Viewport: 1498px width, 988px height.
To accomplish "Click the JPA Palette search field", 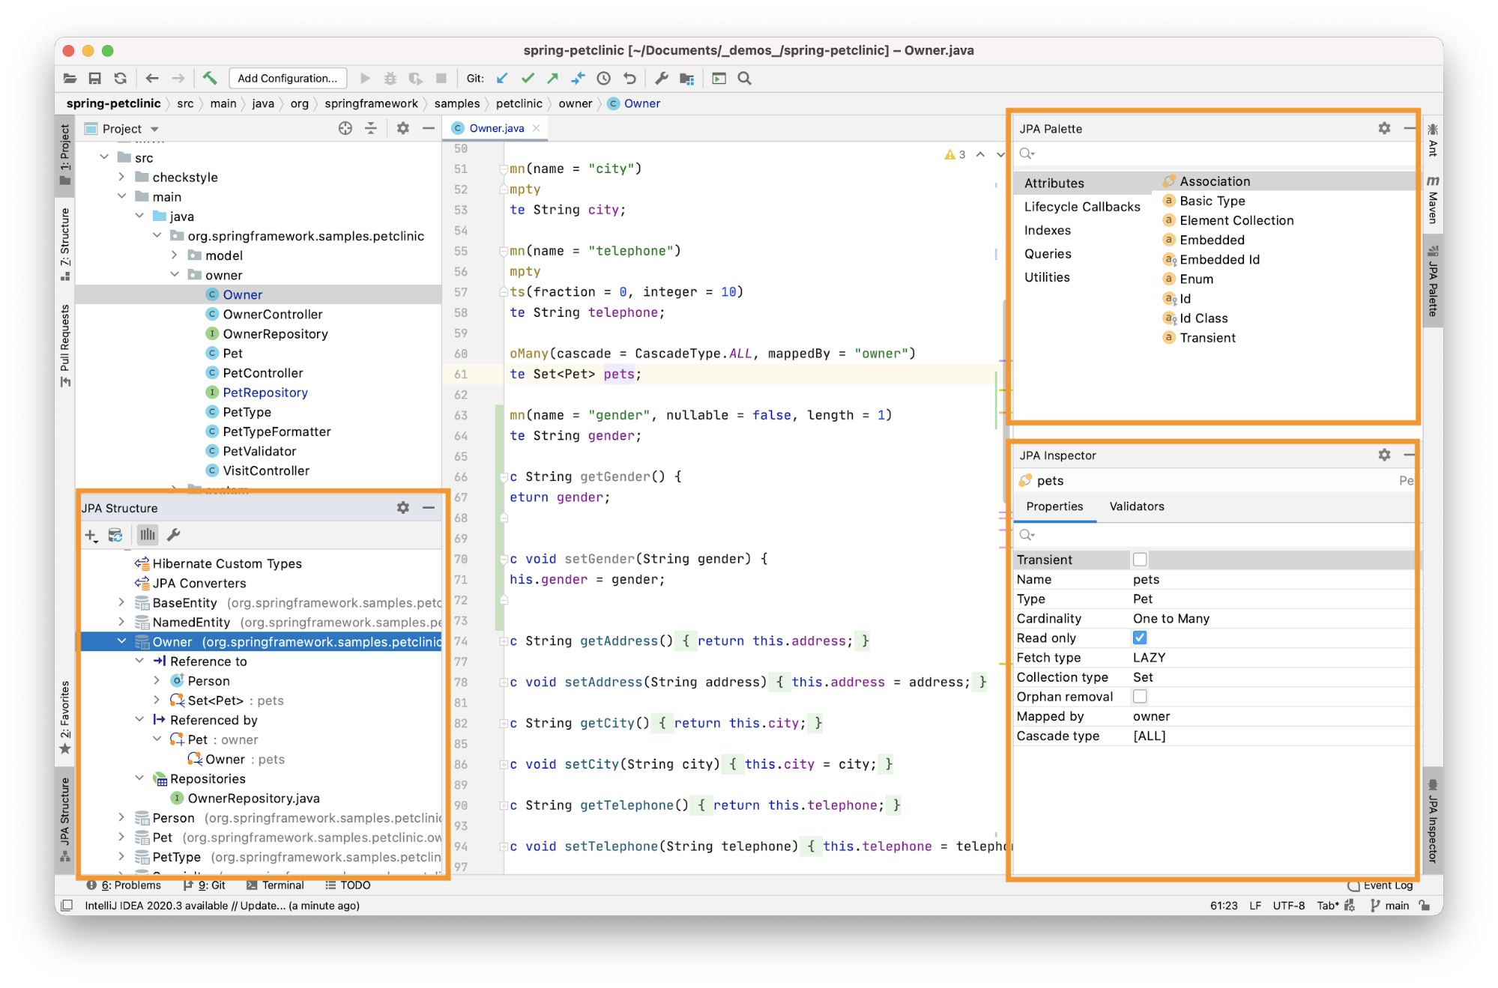I will 1214,154.
